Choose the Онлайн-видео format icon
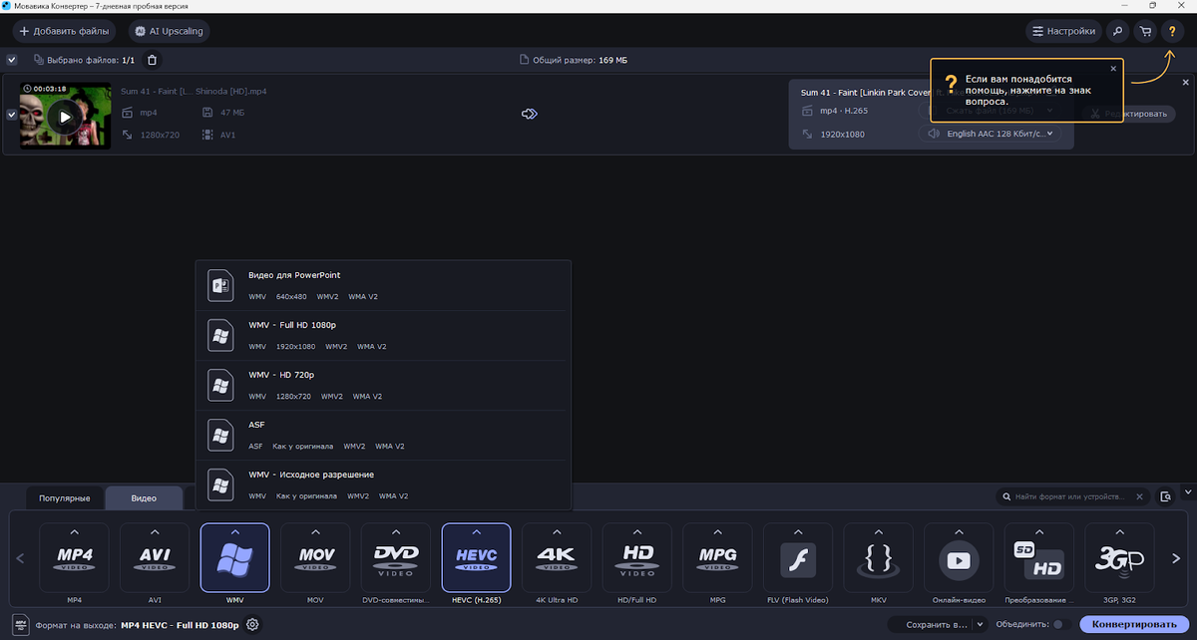 click(x=959, y=558)
